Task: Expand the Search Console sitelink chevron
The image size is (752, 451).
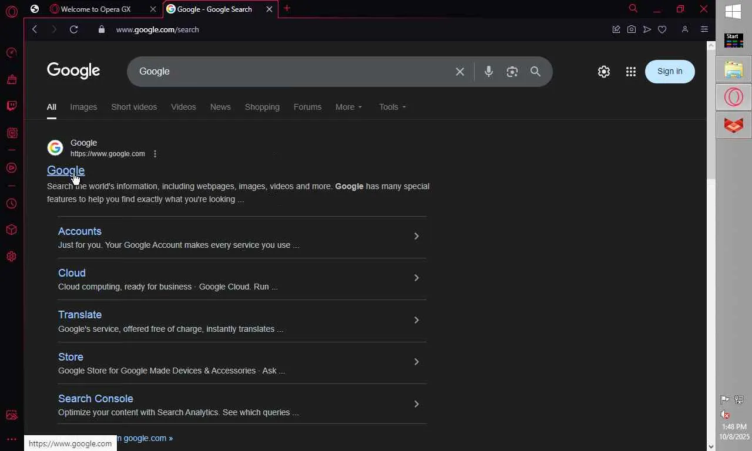Action: (x=417, y=404)
